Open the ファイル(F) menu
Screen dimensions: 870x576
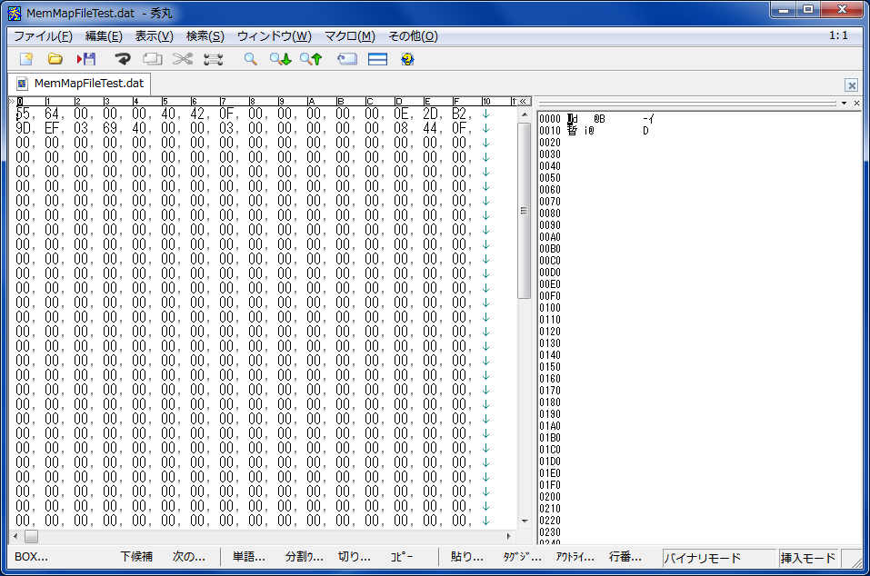(x=44, y=36)
